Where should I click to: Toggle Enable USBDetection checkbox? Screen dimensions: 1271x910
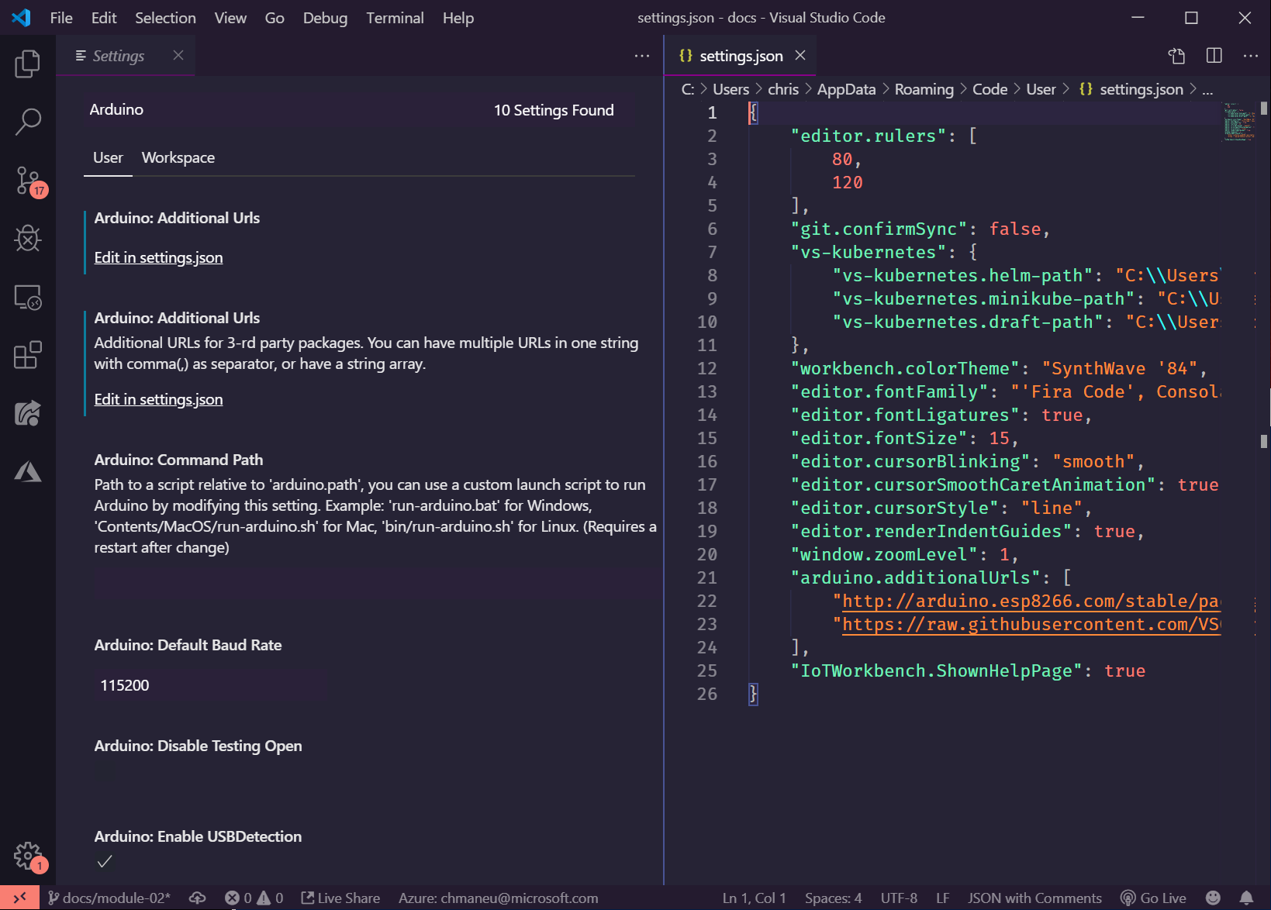coord(105,861)
